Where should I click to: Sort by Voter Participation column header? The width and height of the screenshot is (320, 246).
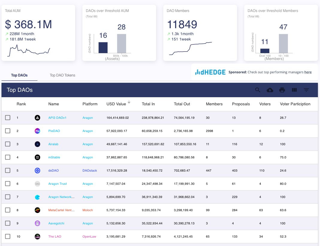coord(295,104)
